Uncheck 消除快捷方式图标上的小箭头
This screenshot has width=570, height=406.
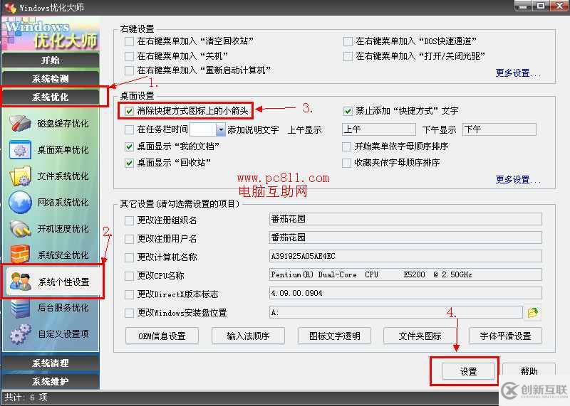tap(129, 111)
